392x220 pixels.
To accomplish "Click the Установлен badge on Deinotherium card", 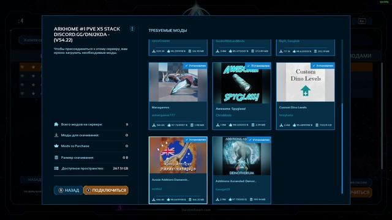I will tap(259, 140).
